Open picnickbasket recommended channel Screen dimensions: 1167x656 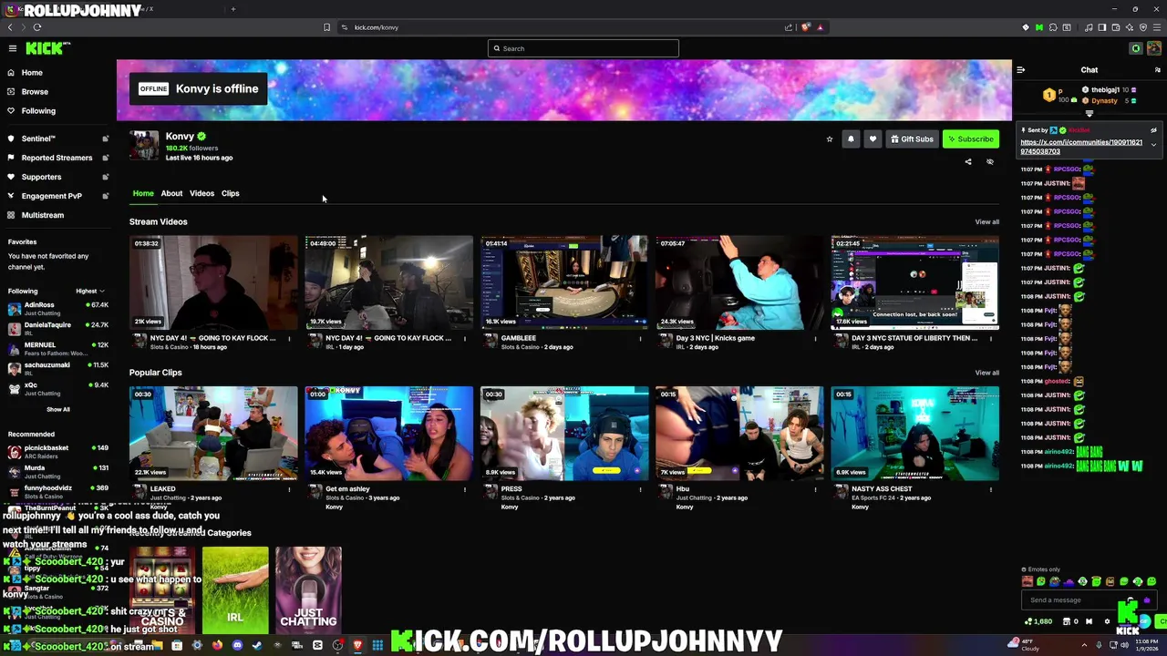(57, 451)
